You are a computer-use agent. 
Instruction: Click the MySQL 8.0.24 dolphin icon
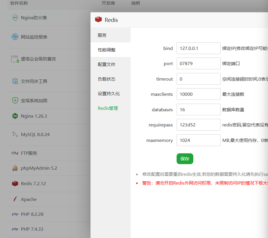click(15, 135)
